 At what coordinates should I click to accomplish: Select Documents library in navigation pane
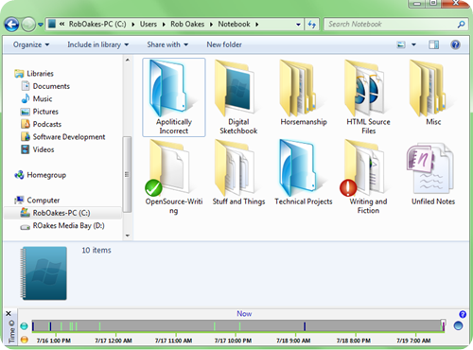point(45,86)
